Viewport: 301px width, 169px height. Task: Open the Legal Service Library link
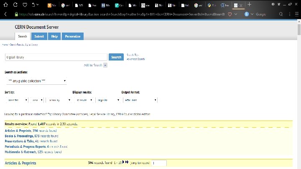pos(102,114)
